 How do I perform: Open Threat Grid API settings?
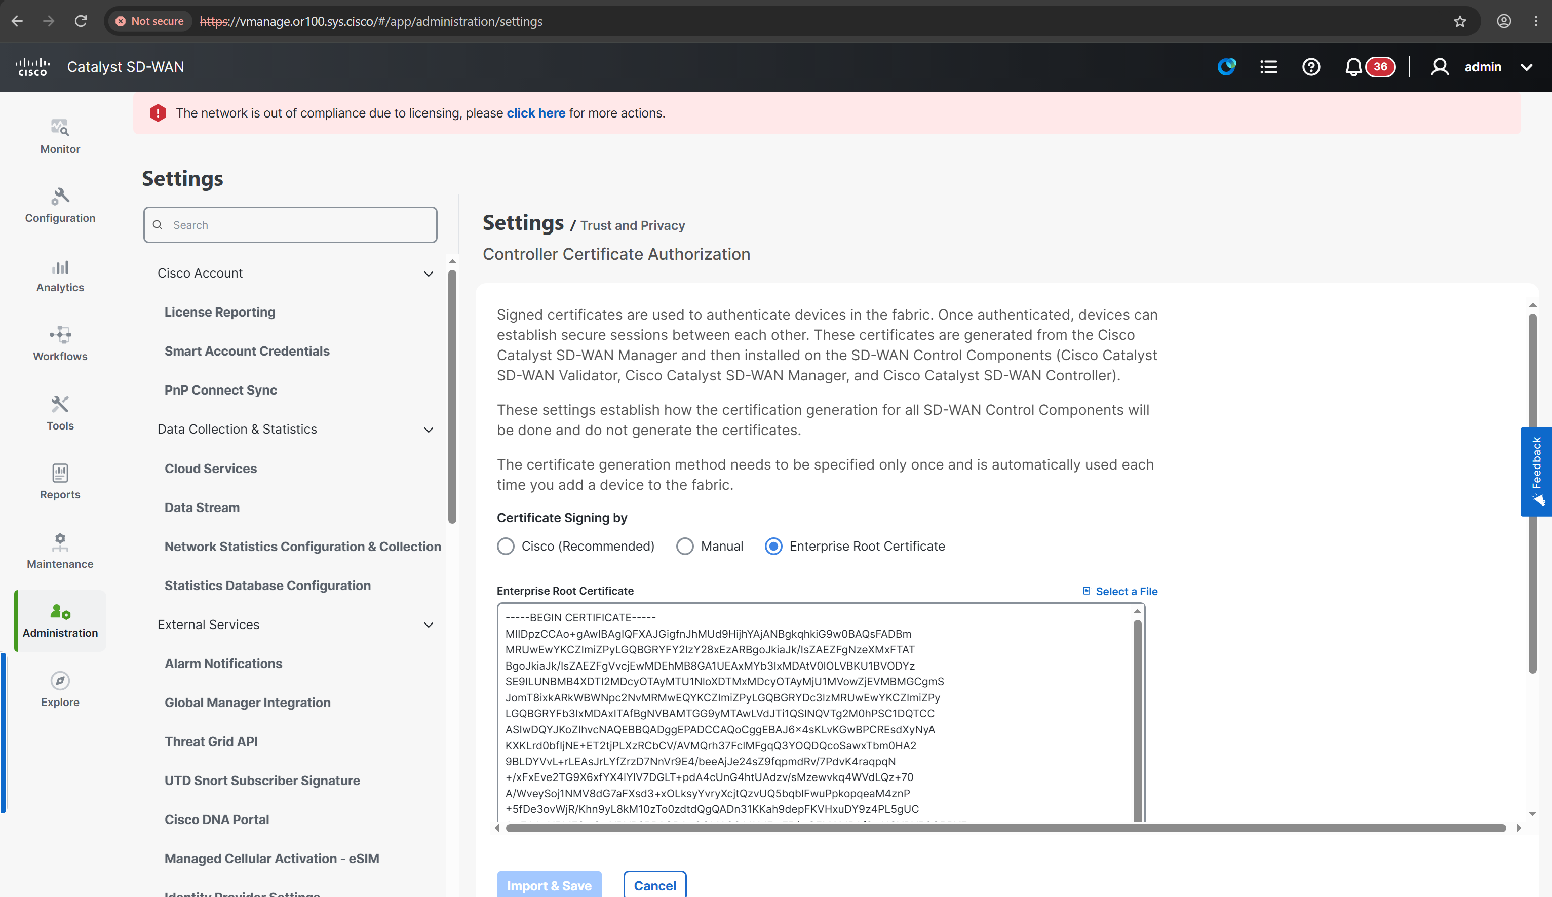[x=211, y=742]
